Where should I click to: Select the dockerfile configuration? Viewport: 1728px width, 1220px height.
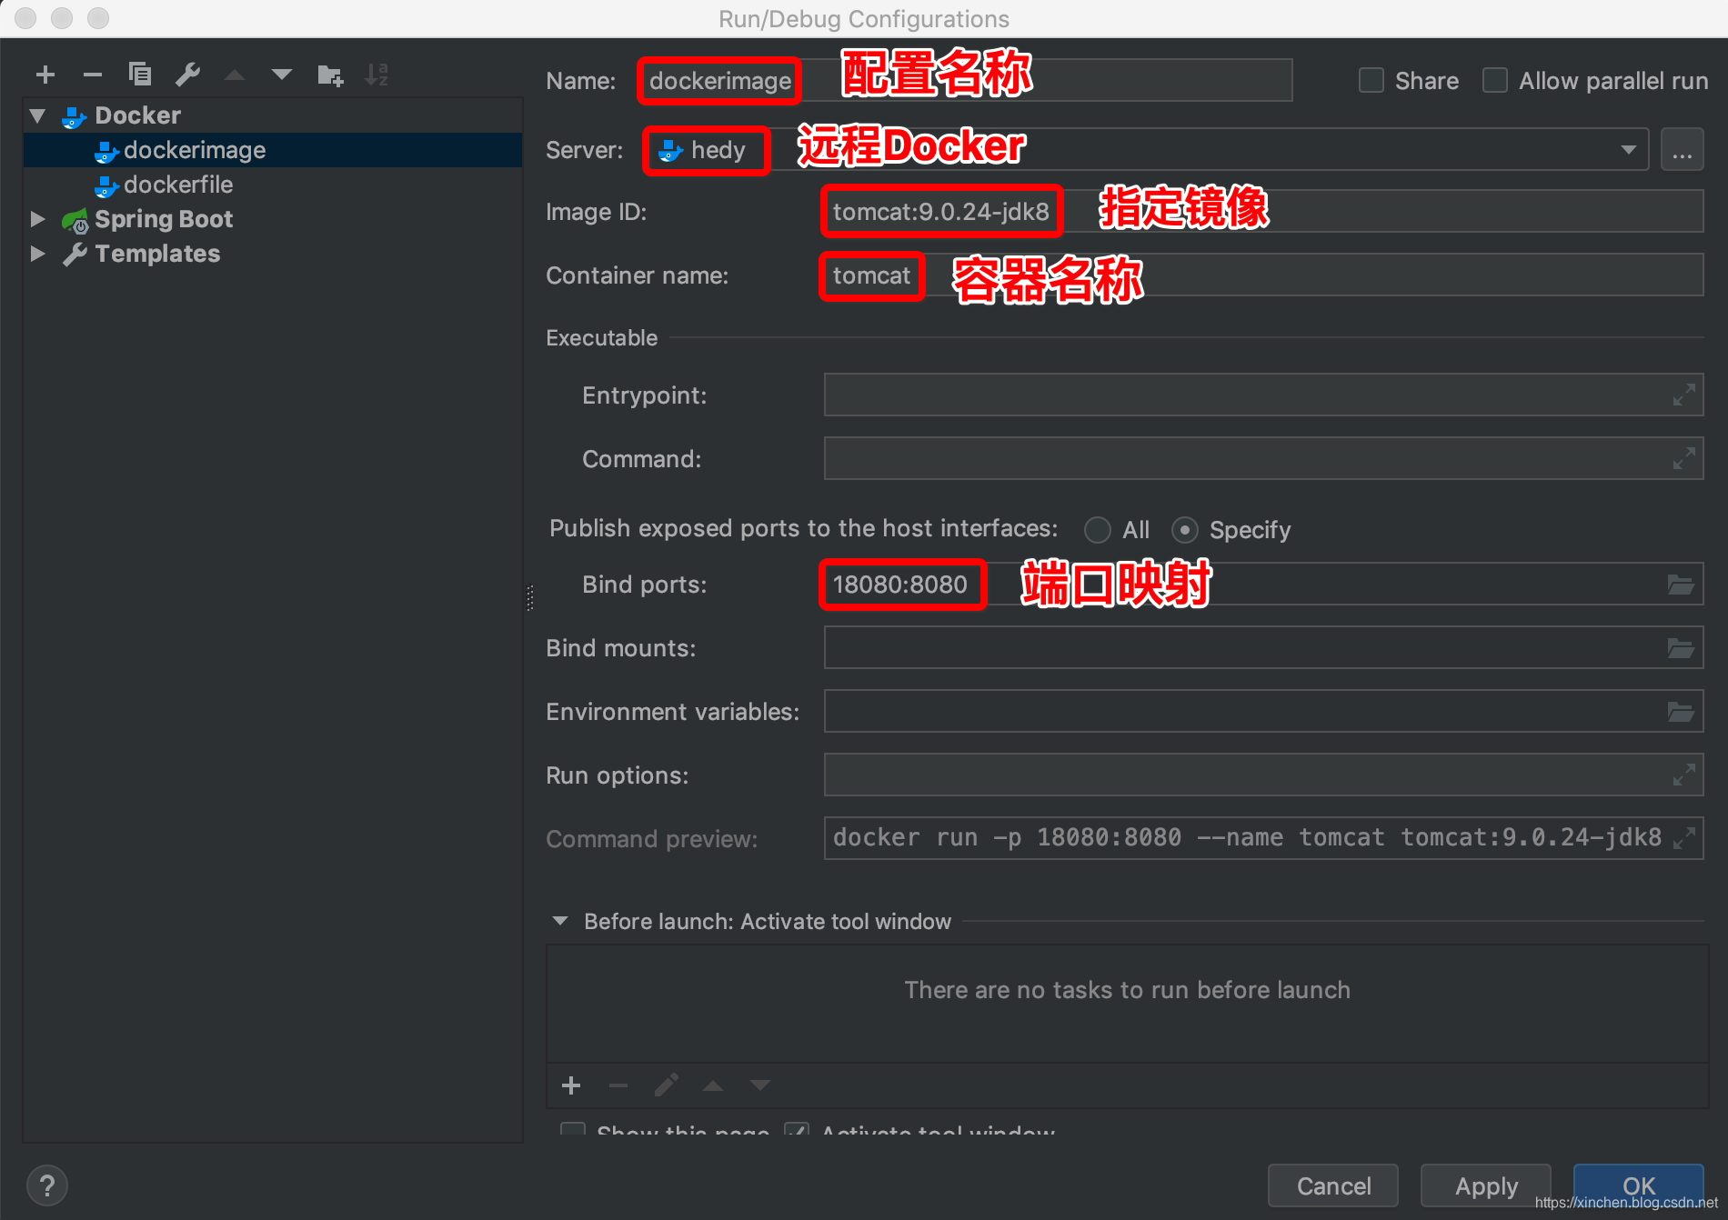click(x=273, y=185)
